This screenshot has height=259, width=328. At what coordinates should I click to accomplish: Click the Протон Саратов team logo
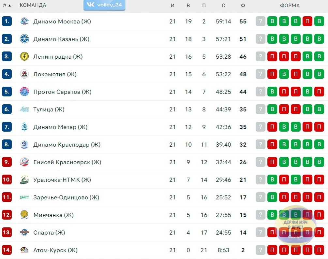click(x=24, y=92)
